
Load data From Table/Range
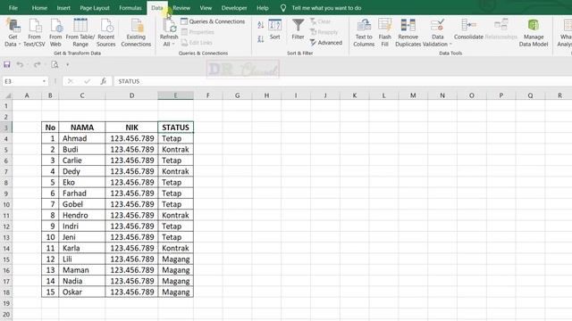(x=80, y=33)
